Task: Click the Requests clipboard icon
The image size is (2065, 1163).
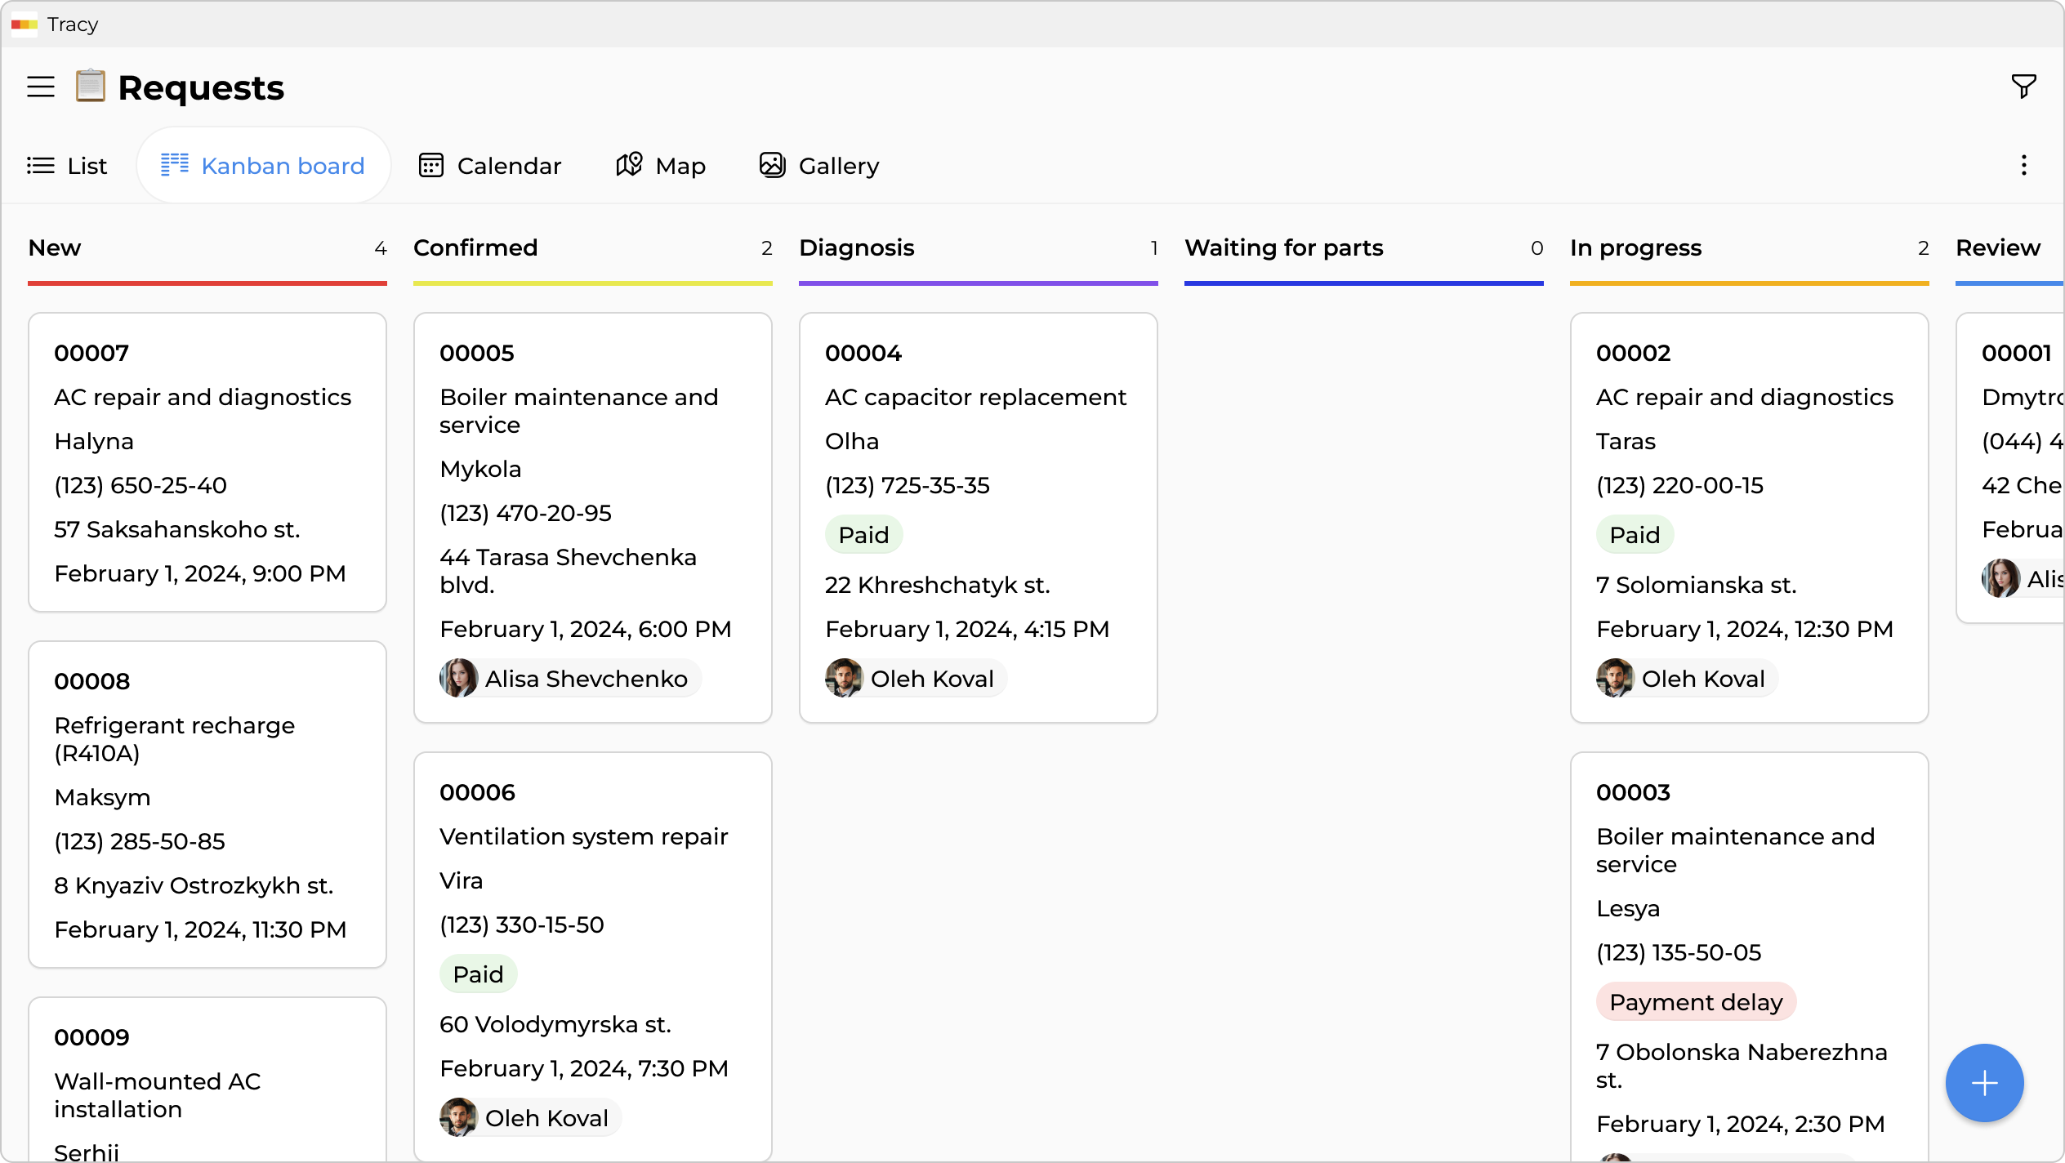Action: point(91,86)
